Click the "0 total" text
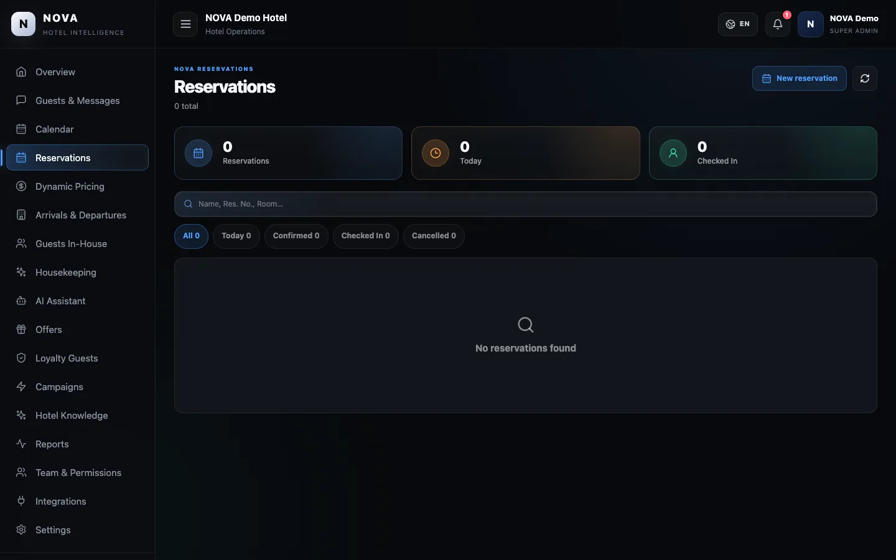896x560 pixels. point(186,106)
